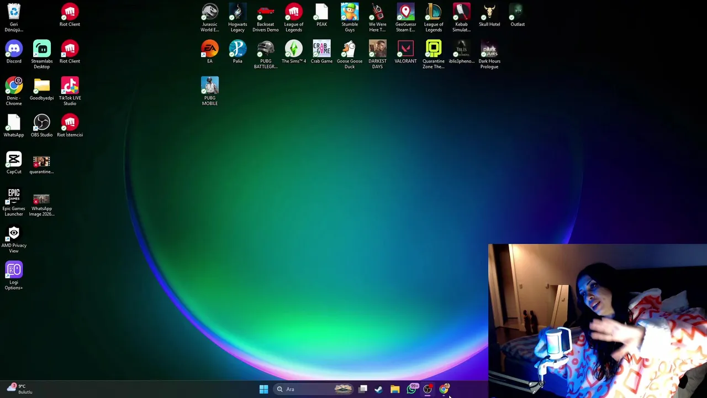Open The Sims 4 shortcut

point(294,52)
